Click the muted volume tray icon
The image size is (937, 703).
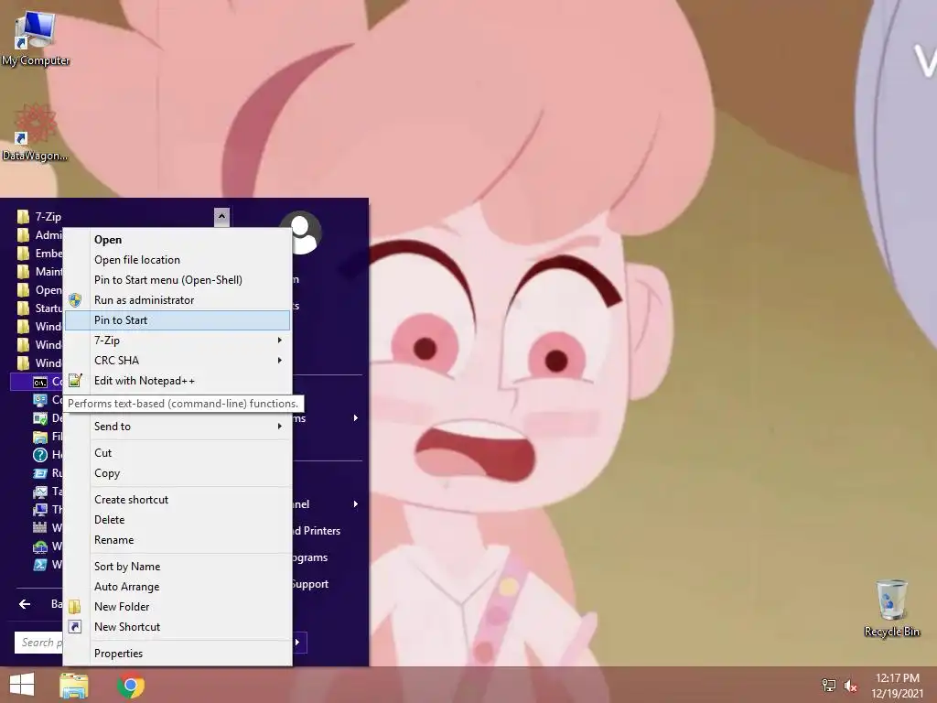(x=850, y=685)
